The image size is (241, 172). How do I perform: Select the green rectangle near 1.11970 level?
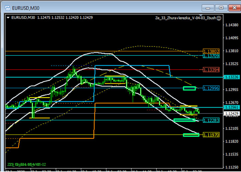pos(191,135)
